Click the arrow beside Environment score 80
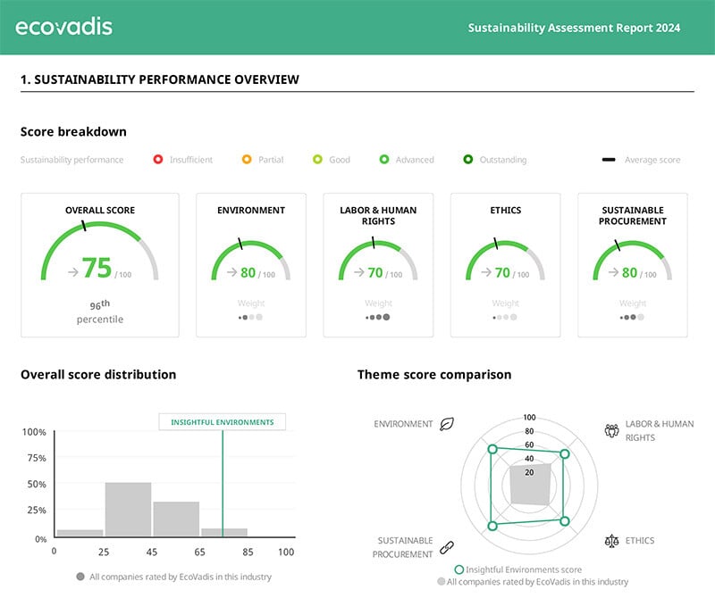Viewport: 715px width, 598px height. click(x=232, y=272)
